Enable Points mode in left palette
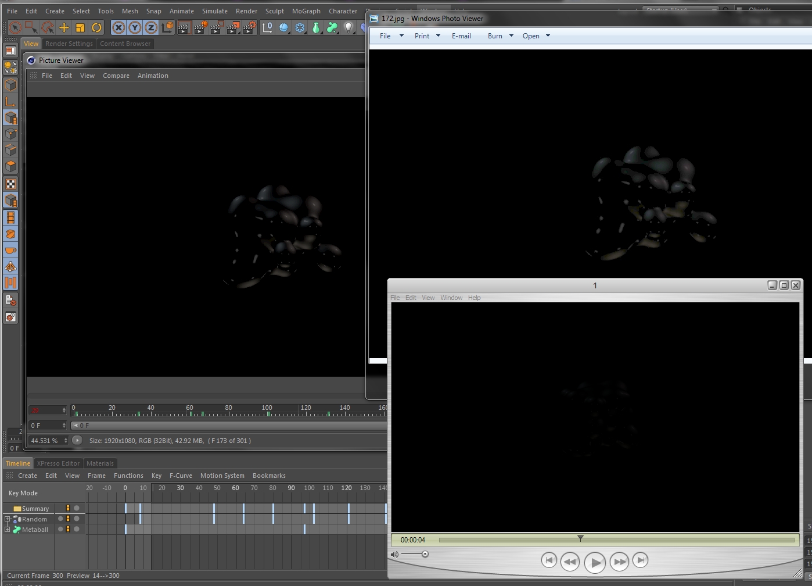Image resolution: width=812 pixels, height=586 pixels. [x=10, y=134]
